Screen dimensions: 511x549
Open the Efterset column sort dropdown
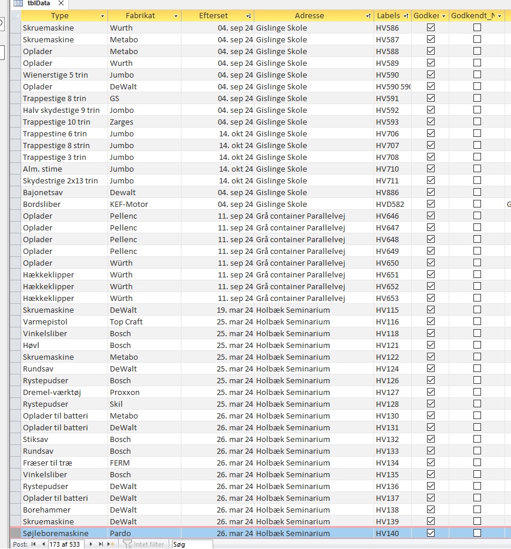coord(248,16)
